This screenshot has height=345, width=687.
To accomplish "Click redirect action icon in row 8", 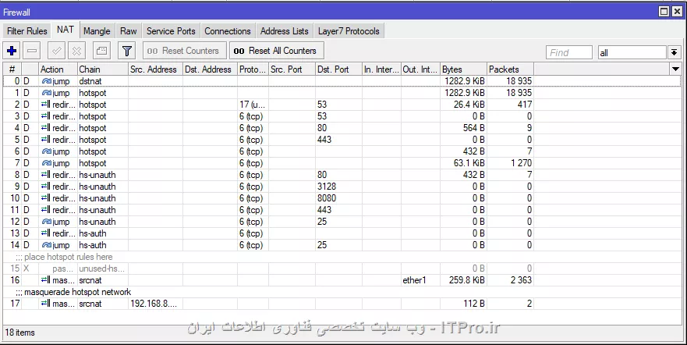I will pos(45,175).
